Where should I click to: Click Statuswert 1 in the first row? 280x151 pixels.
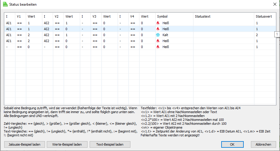pyautogui.click(x=257, y=23)
